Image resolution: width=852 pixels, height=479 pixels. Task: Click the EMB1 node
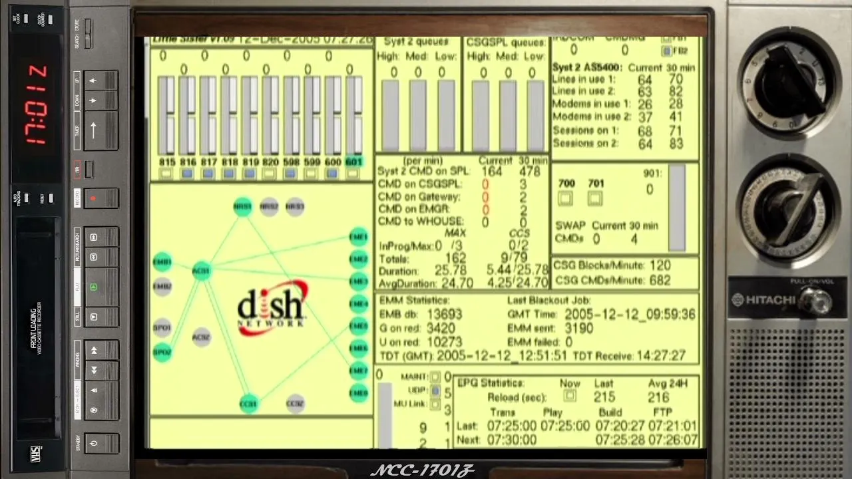162,261
